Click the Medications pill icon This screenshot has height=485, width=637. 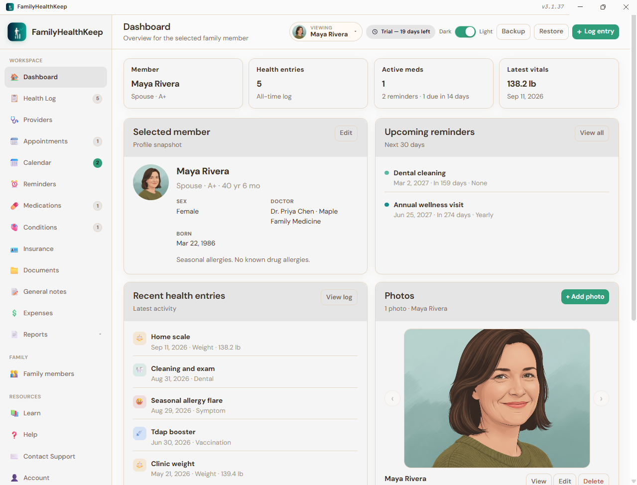tap(14, 206)
